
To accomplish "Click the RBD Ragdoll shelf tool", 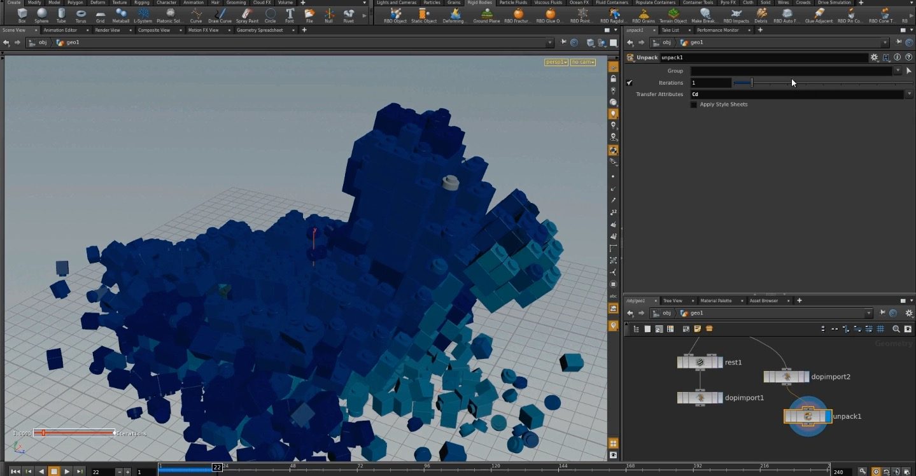I will pyautogui.click(x=614, y=15).
